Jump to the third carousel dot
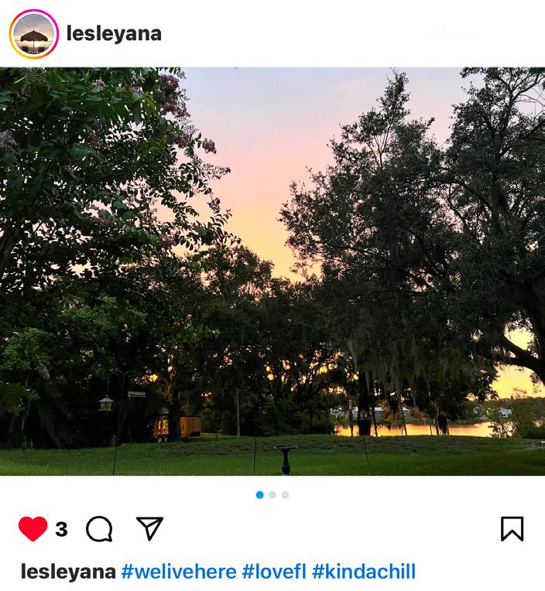 click(286, 495)
